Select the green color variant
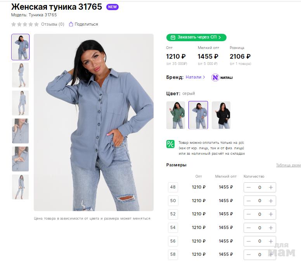 175,115
